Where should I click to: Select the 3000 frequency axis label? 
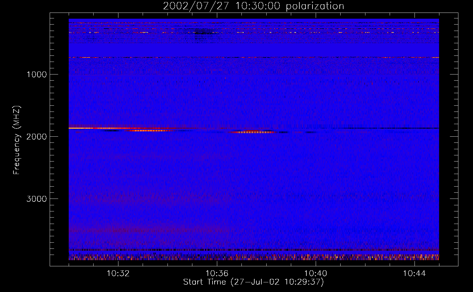tap(37, 199)
